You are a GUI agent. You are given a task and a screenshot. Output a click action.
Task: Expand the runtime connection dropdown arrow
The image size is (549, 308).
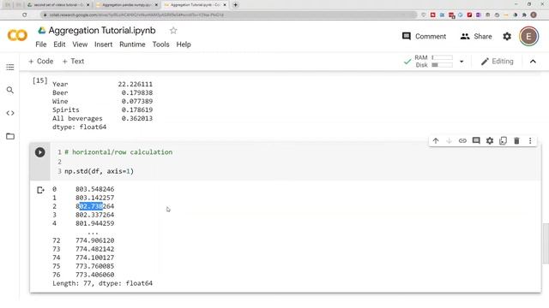[x=462, y=62]
